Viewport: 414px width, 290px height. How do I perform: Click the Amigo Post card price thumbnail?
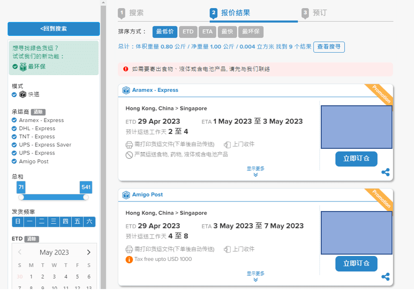(357, 233)
